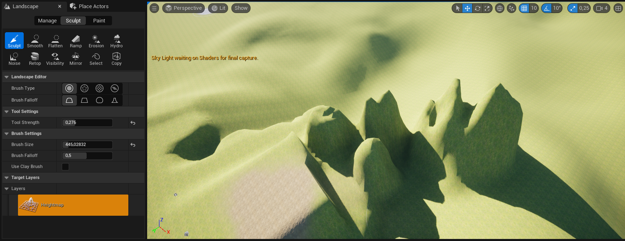
Task: Click the Brush Falloff slider field
Action: click(87, 156)
